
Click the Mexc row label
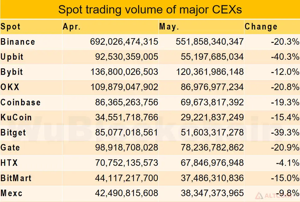click(11, 193)
